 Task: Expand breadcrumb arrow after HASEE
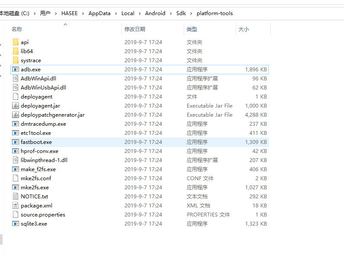coord(83,13)
